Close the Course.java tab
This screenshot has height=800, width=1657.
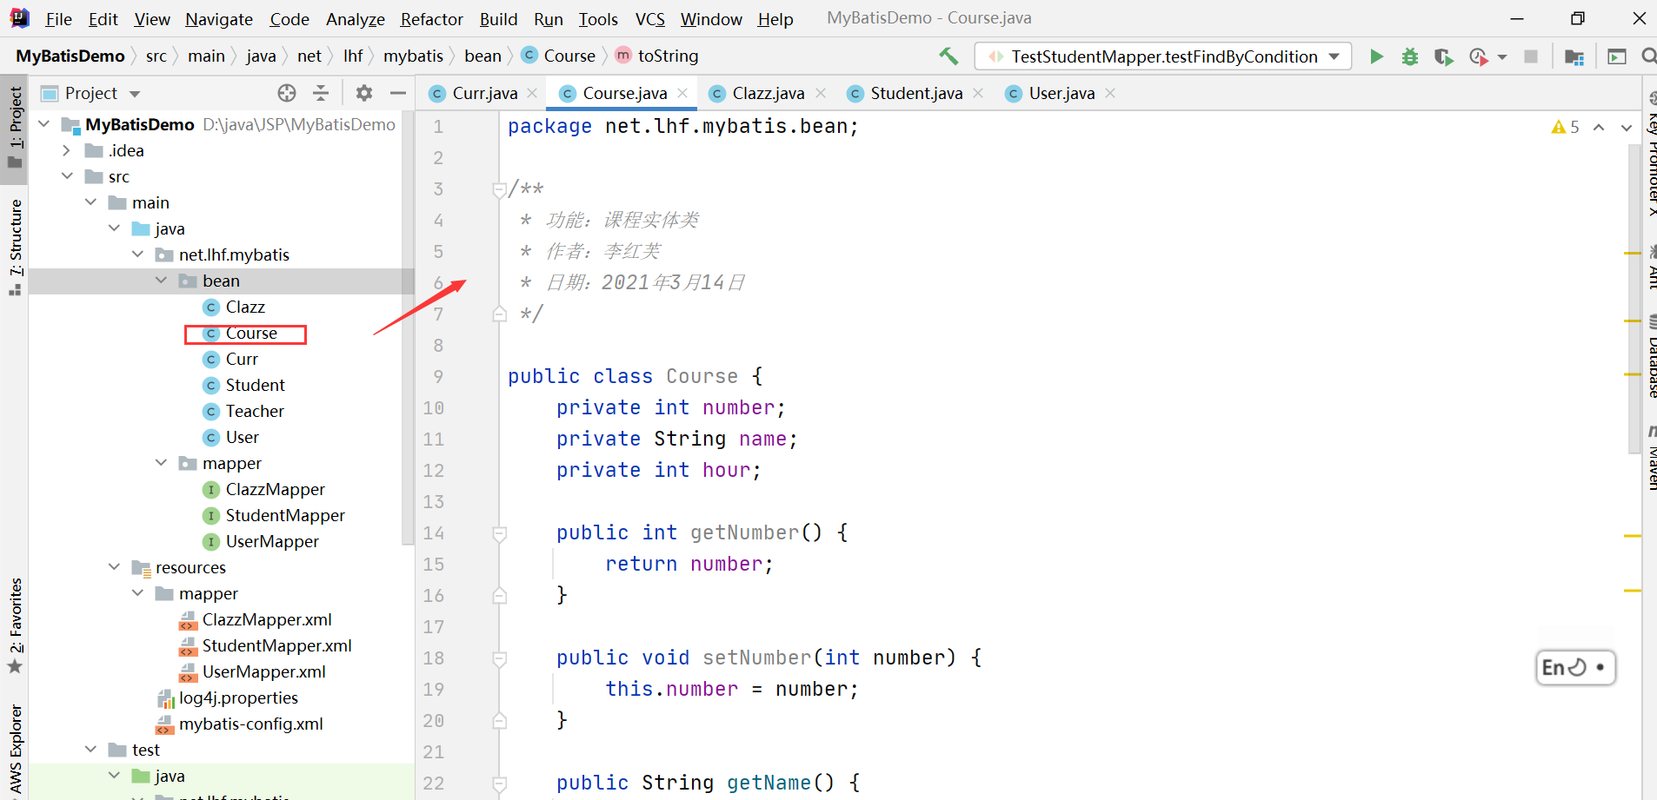coord(682,93)
